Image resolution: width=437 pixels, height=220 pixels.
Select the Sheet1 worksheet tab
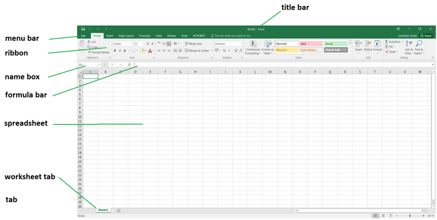103,210
